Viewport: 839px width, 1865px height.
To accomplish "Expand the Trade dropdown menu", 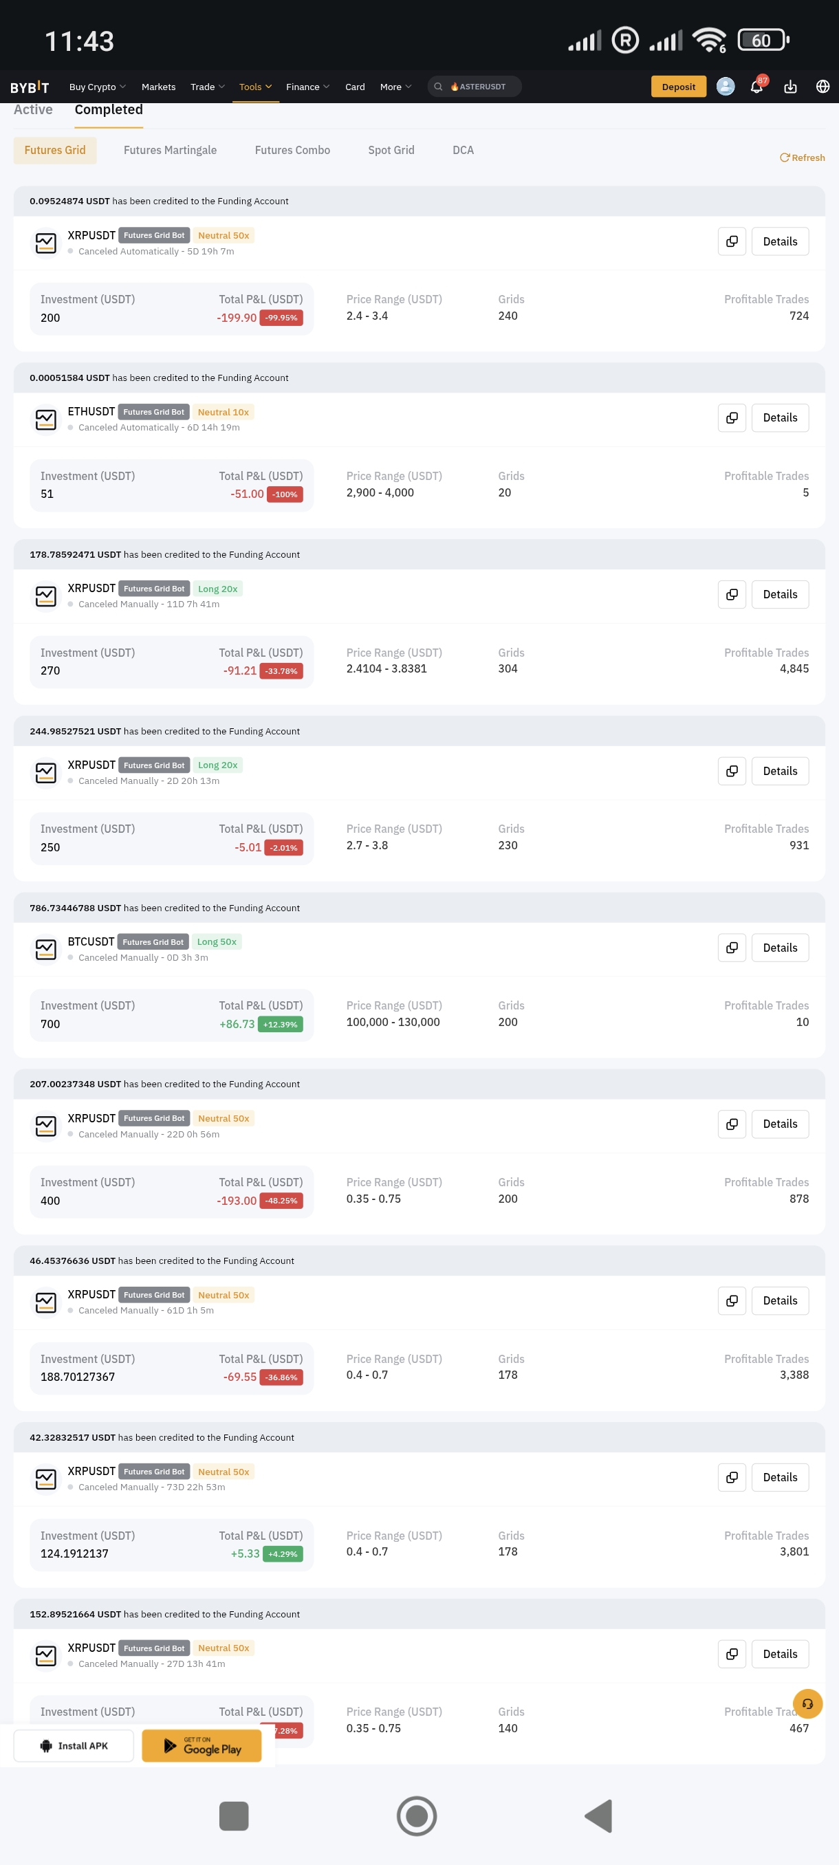I will pyautogui.click(x=207, y=87).
